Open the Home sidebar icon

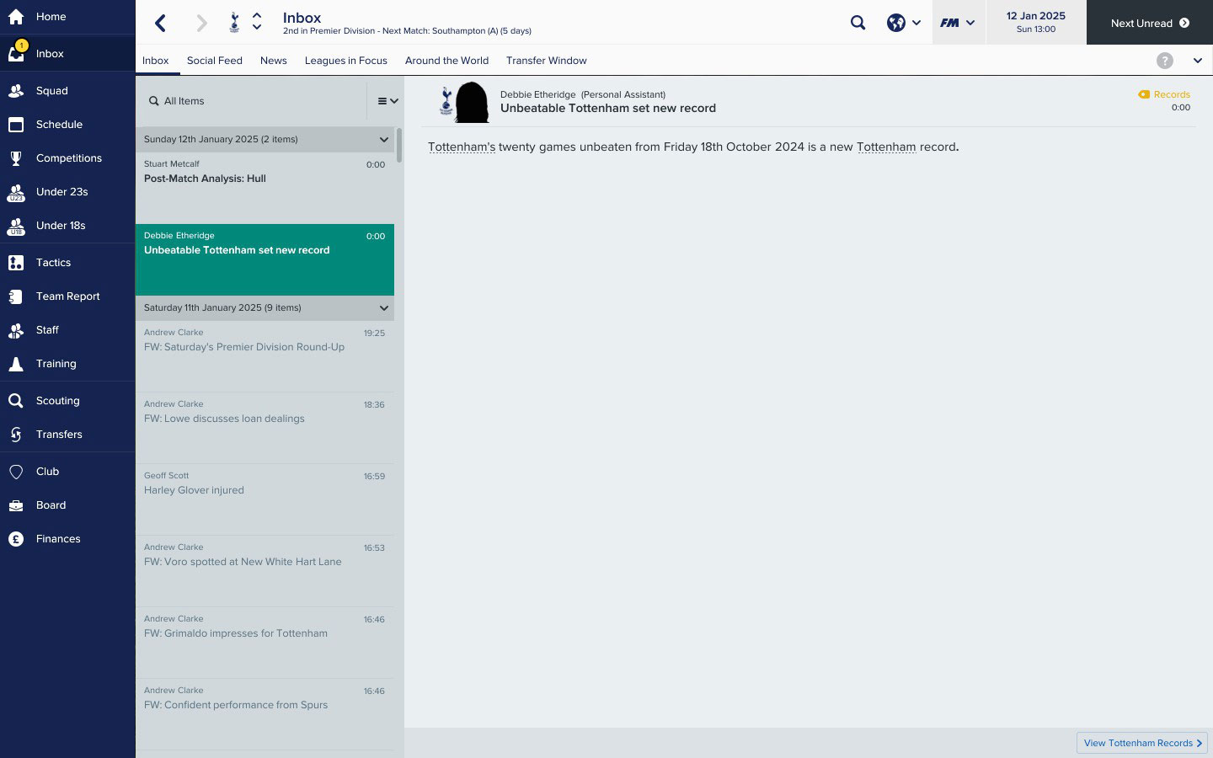pyautogui.click(x=16, y=17)
